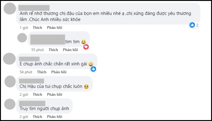212x121 pixels.
Task: Like the 'E chụp ảnh chắc chắn' comment
Action: pos(42,72)
